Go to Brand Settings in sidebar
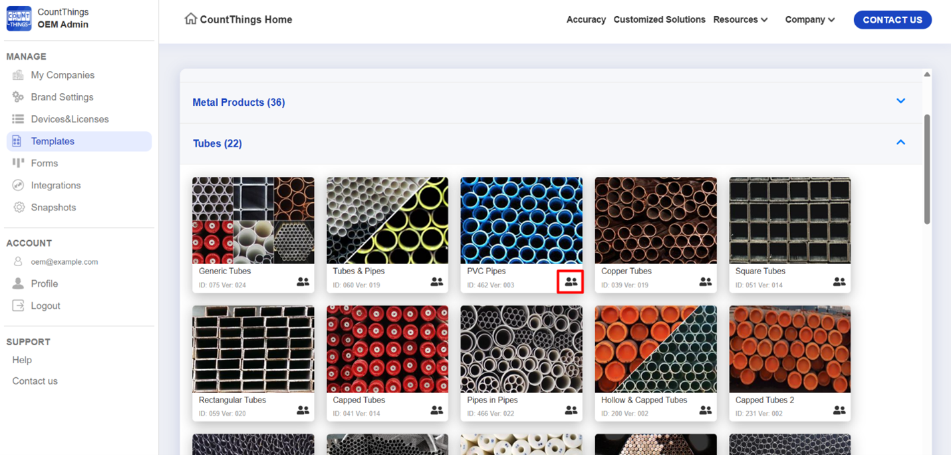 pos(62,97)
